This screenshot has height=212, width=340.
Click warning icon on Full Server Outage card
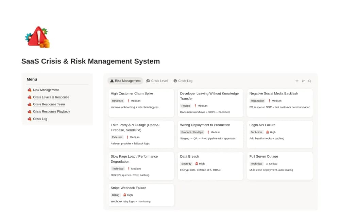(267, 164)
